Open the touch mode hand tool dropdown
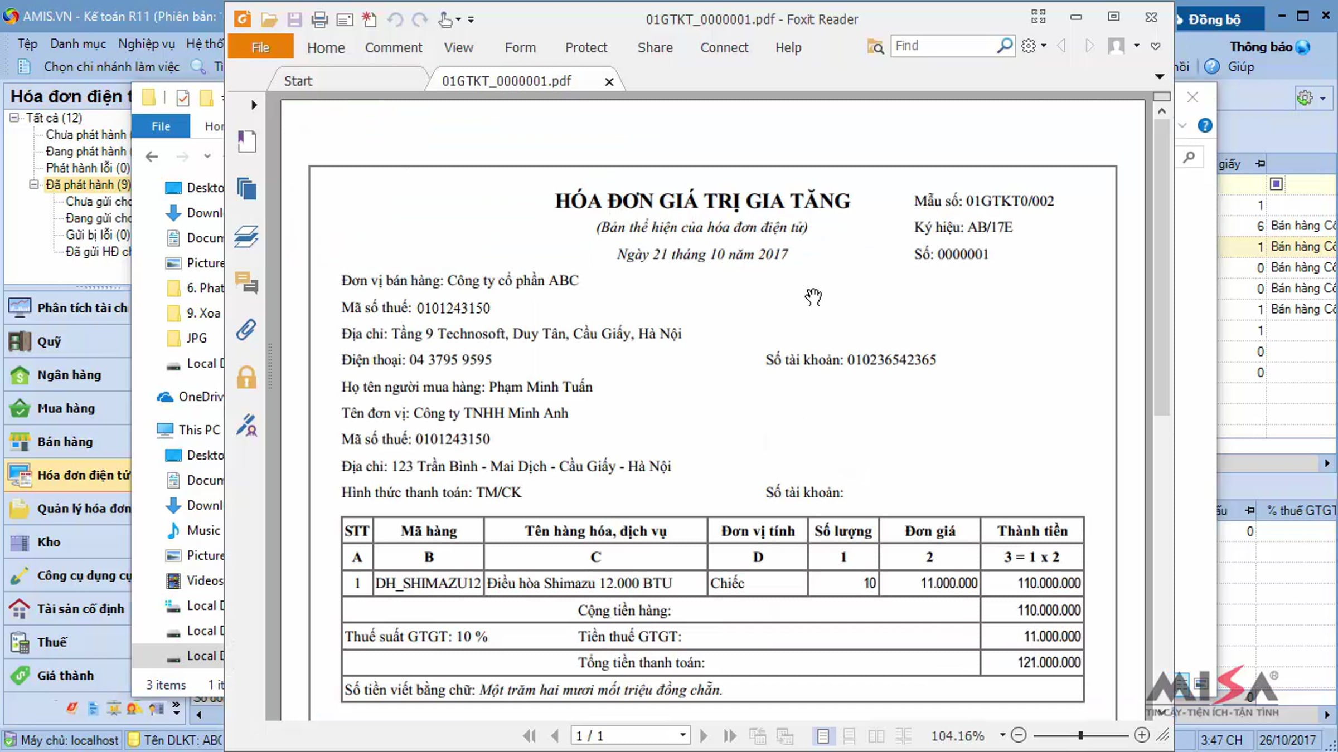 tap(459, 19)
